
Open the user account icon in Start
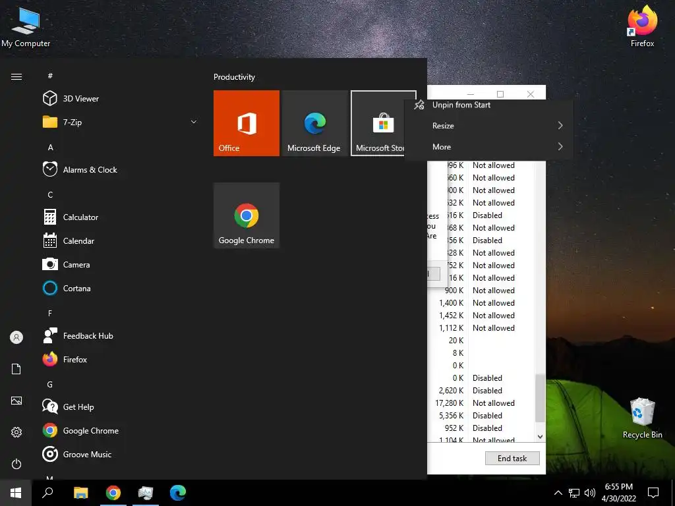16,337
